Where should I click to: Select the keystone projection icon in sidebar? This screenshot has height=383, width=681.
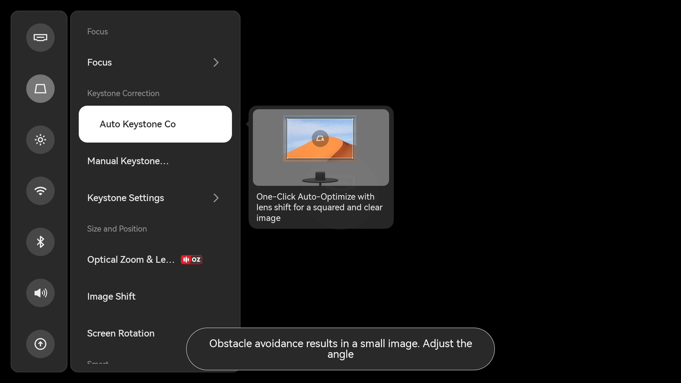40,89
